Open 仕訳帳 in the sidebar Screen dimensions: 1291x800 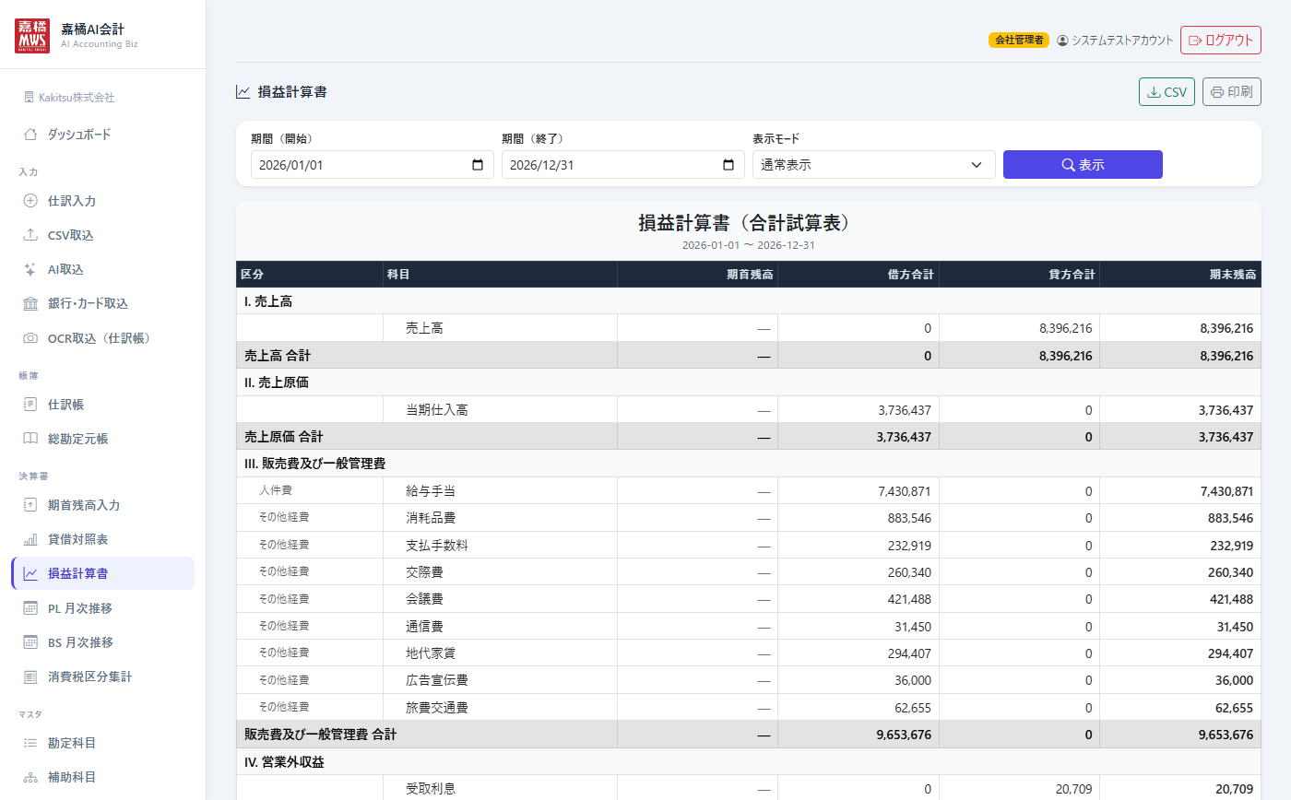tap(103, 405)
